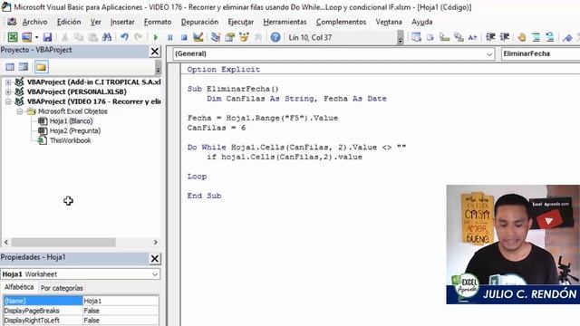
Task: Click the project panel horizontal scrollbar thumb
Action: [x=63, y=243]
